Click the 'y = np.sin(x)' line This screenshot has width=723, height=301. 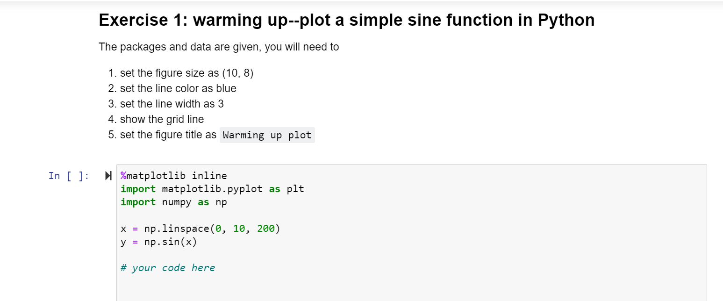point(159,242)
